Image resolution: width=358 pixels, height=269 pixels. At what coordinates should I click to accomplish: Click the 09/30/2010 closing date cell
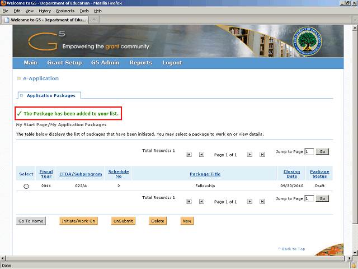pos(292,185)
